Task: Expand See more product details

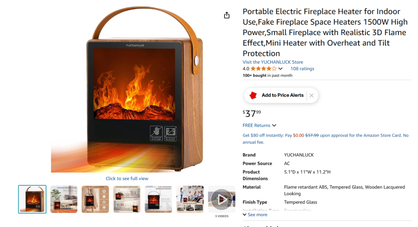Action: click(255, 215)
